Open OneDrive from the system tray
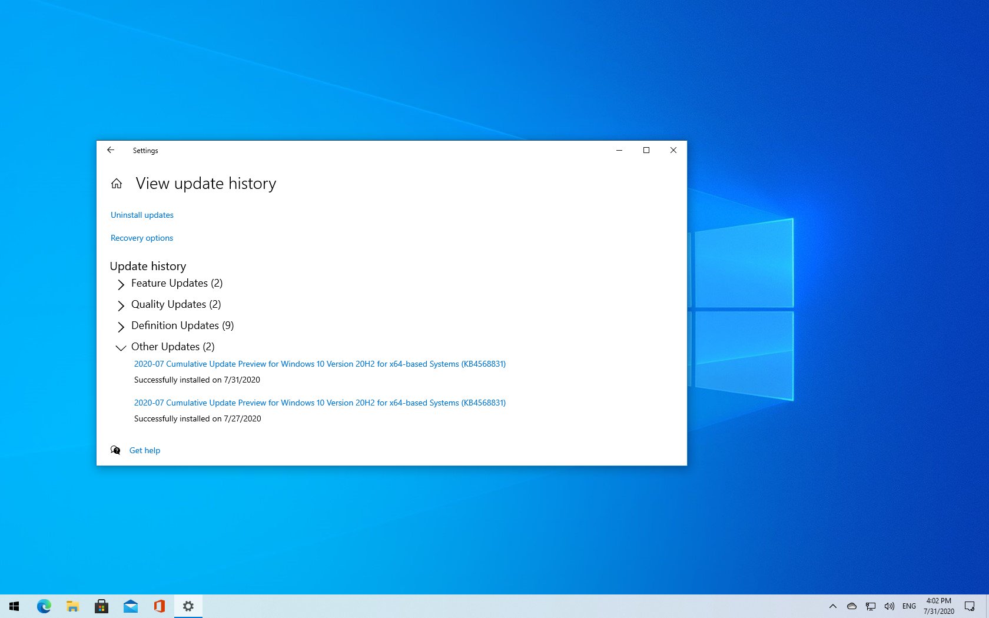This screenshot has height=618, width=989. (x=851, y=606)
